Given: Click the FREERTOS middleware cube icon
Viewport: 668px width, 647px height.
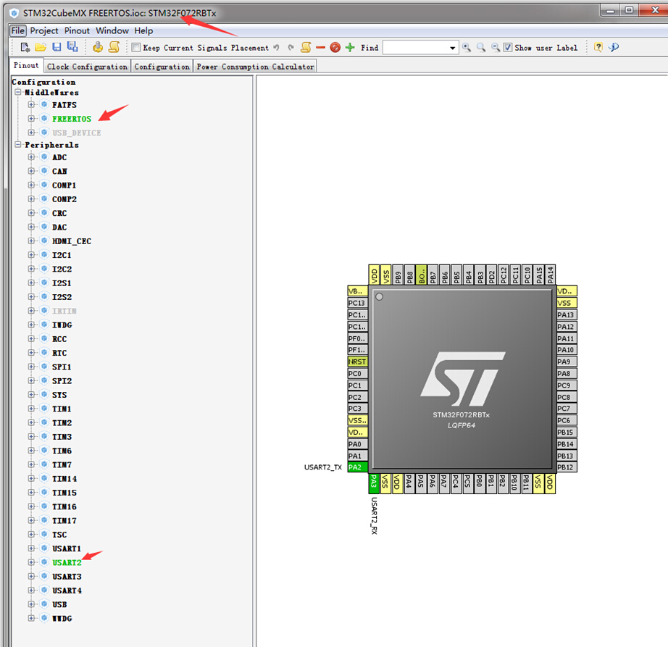Looking at the screenshot, I should click(44, 118).
